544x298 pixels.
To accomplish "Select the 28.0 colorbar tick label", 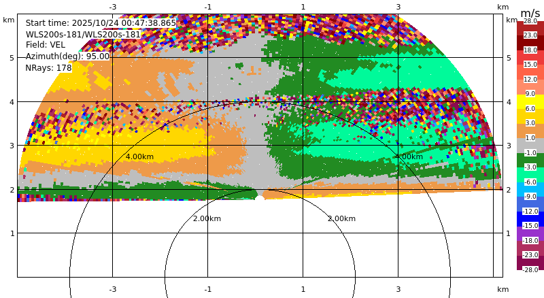I will point(530,21).
